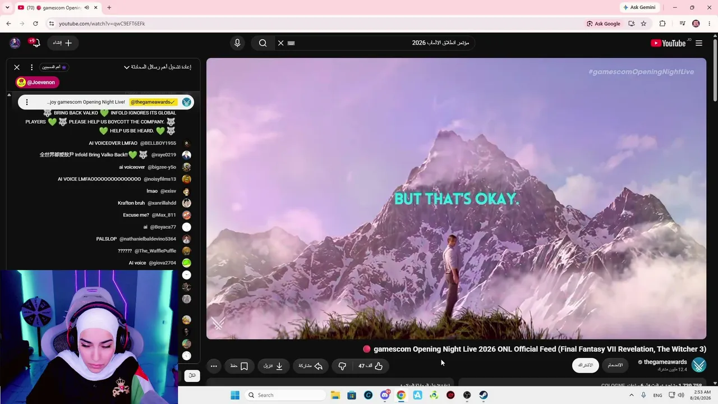Open File Explorer from taskbar
The width and height of the screenshot is (718, 404).
pos(335,395)
